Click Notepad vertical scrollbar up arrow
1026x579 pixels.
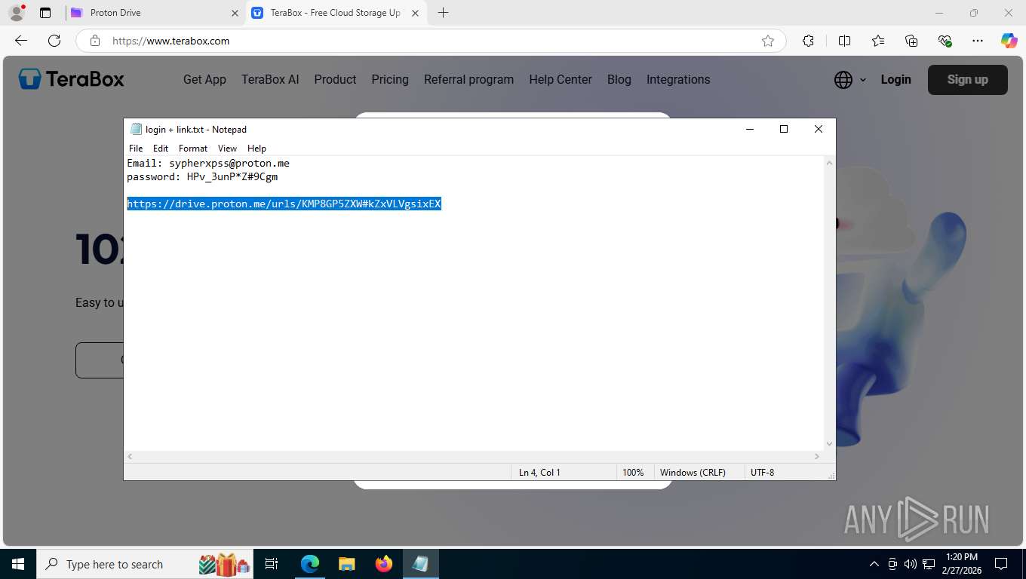(830, 163)
